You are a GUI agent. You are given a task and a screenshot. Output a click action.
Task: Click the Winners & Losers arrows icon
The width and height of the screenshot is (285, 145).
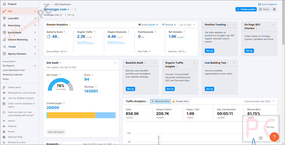click(x=4, y=143)
